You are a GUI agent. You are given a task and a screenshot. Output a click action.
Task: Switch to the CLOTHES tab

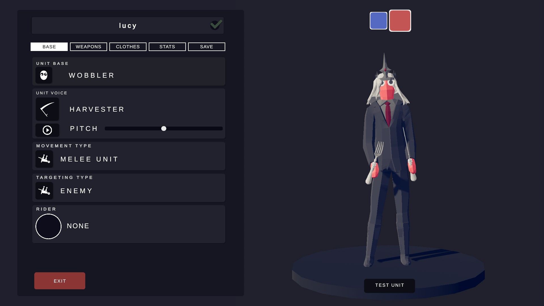(x=128, y=47)
